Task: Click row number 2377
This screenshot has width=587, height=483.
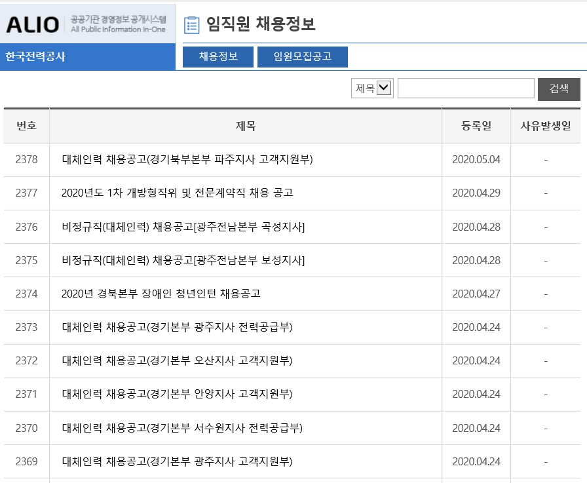Action: pos(27,193)
